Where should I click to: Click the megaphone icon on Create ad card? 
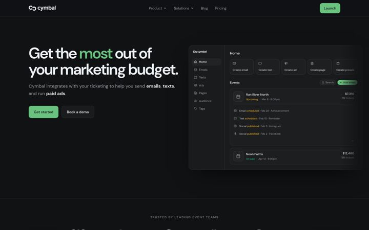point(286,63)
